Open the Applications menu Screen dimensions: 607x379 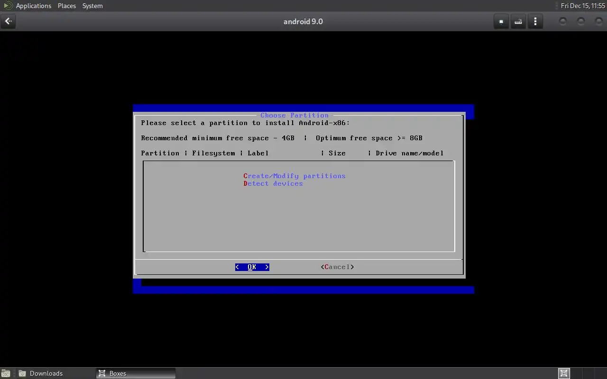tap(33, 6)
